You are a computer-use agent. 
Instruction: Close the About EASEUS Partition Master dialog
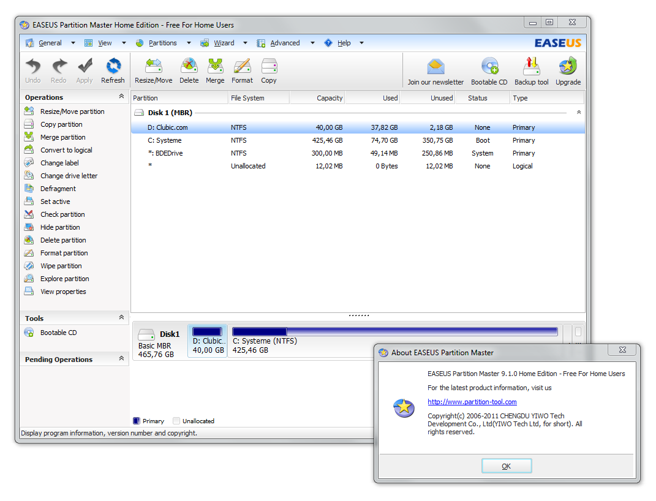pos(622,350)
